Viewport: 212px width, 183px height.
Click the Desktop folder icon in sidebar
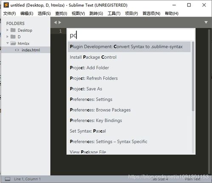(13, 30)
